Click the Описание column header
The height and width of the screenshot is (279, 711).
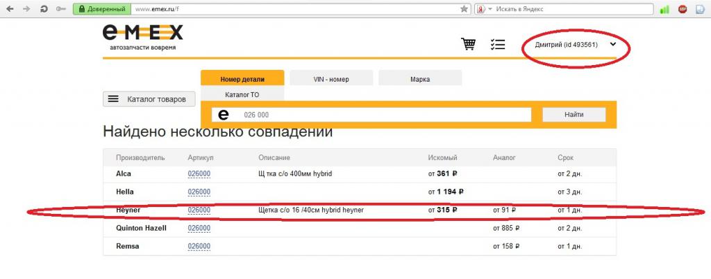click(x=274, y=157)
